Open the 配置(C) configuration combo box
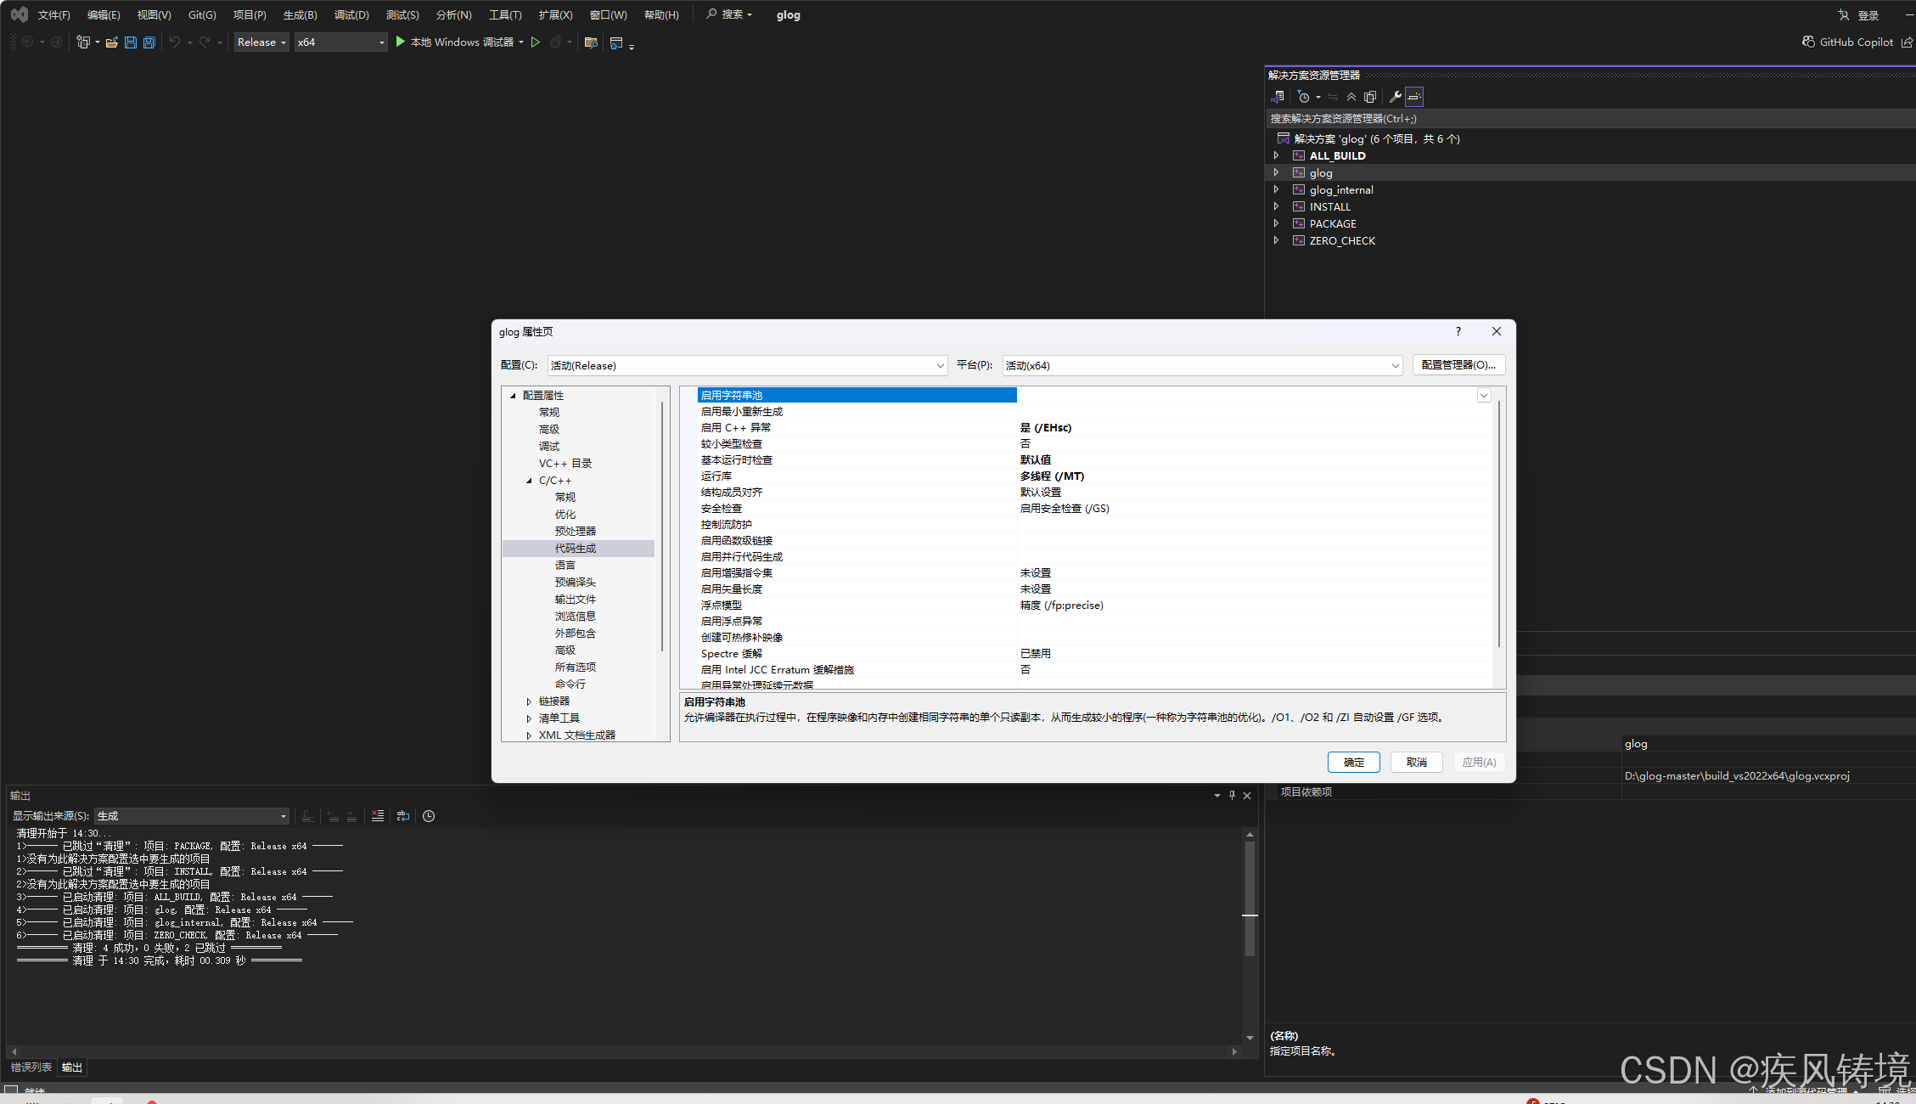The image size is (1916, 1104). click(x=746, y=365)
